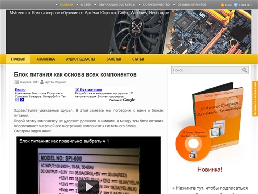
Task: Click the site title Mstreem.ru header text
Action: (x=89, y=13)
